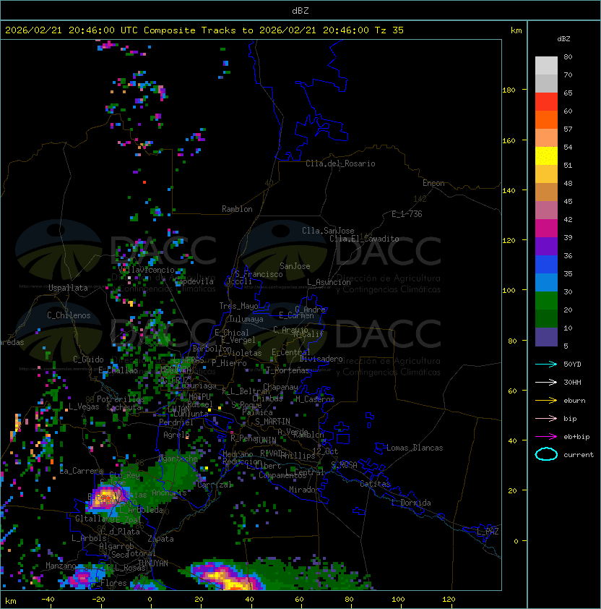
Task: Click the 'Zapata' place label
Action: click(x=160, y=539)
